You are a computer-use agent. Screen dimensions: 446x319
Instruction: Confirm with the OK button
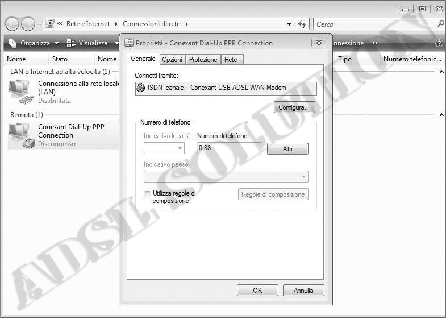(257, 291)
